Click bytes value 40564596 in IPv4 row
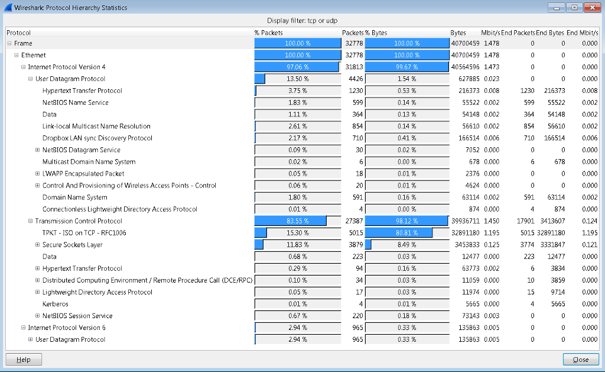The height and width of the screenshot is (372, 605). (466, 67)
